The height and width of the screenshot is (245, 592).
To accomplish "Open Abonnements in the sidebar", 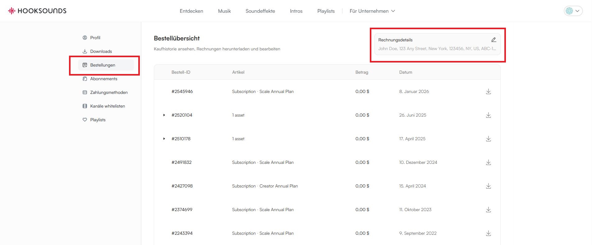I will (103, 79).
